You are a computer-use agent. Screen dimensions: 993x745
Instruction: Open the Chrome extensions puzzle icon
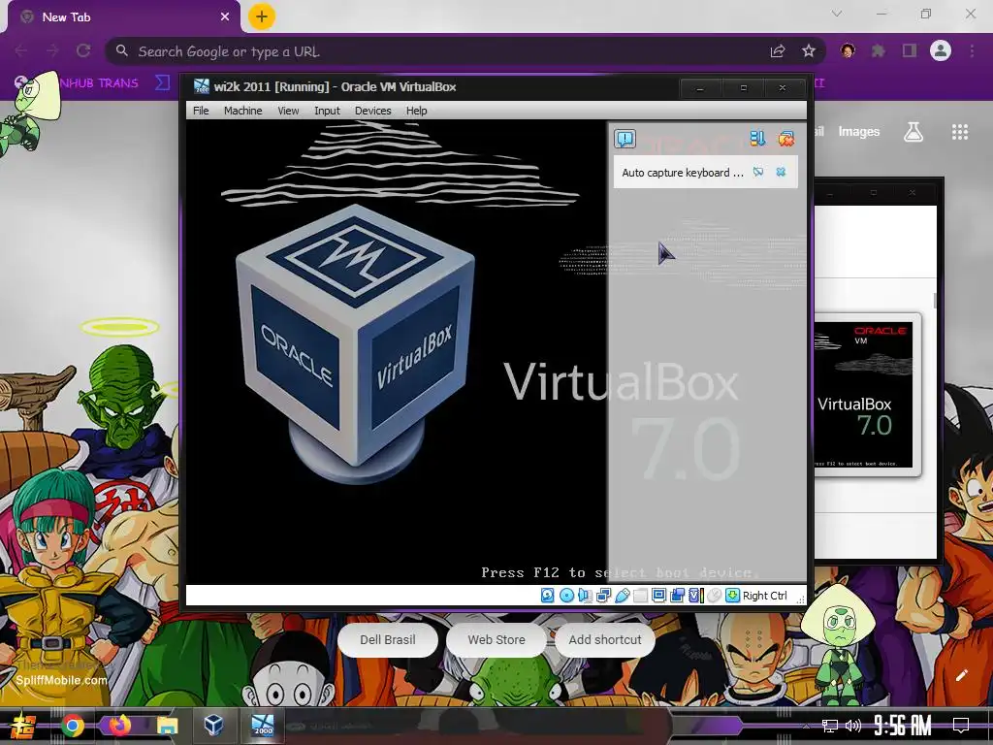click(879, 50)
